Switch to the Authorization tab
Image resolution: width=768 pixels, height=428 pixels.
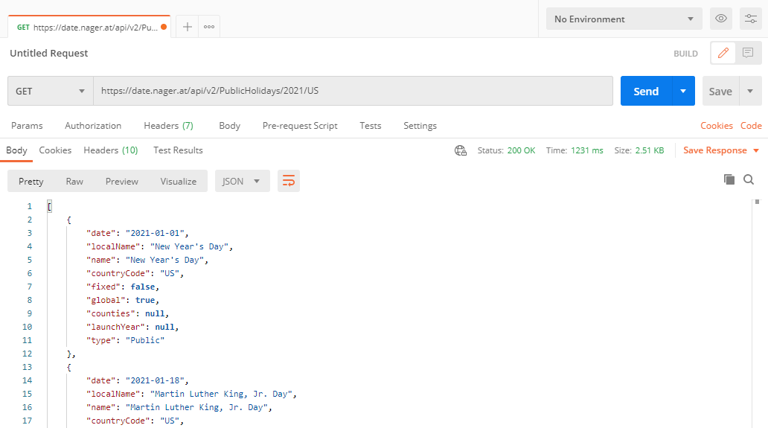93,126
